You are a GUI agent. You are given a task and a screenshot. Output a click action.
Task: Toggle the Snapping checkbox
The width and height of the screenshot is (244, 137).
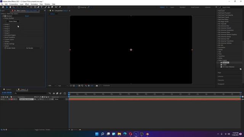(x=79, y=7)
